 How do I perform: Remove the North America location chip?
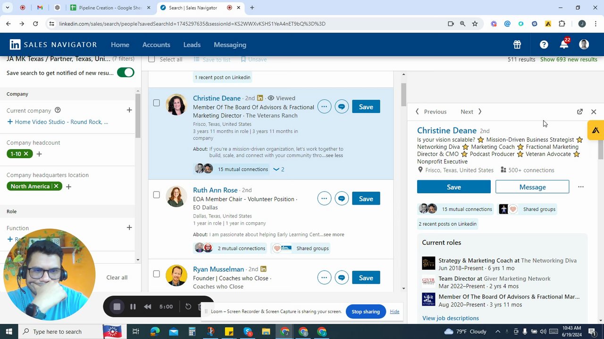pos(56,186)
